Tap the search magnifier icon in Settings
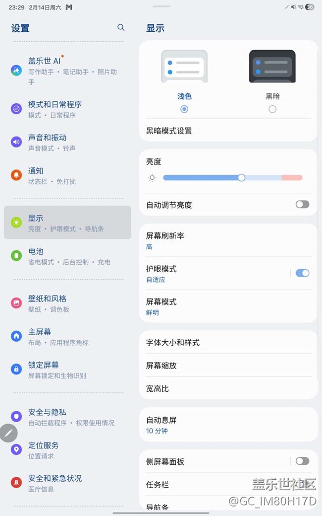Viewport: 322px width, 516px height. tap(121, 27)
